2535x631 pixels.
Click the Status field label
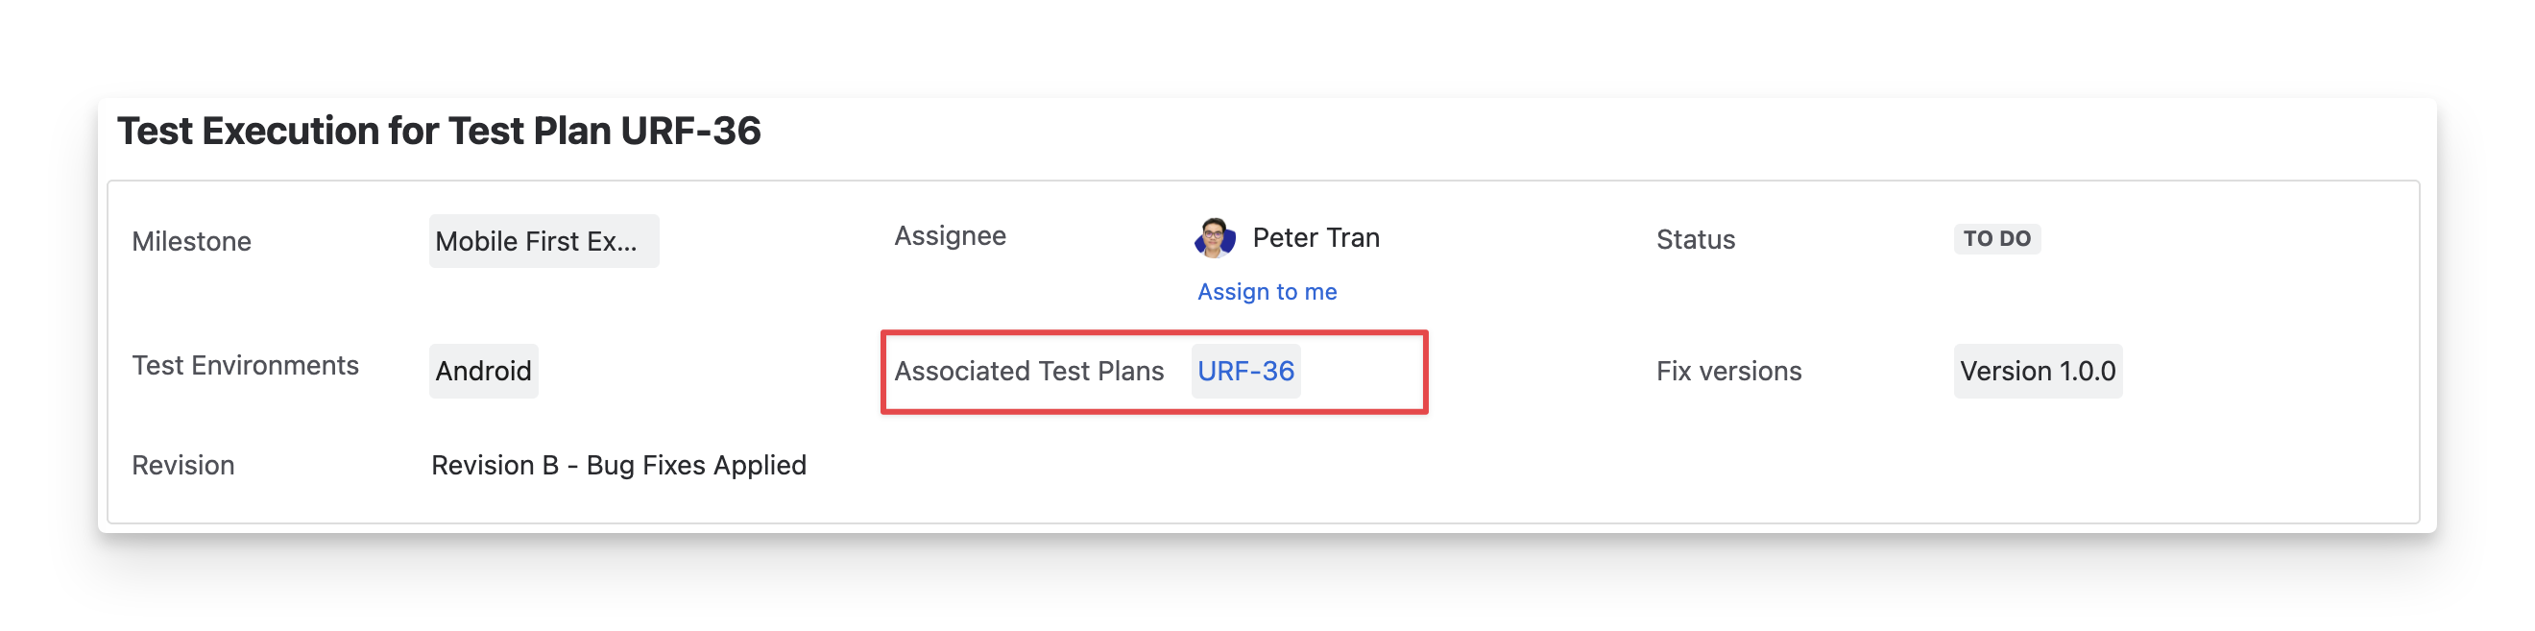point(1695,239)
